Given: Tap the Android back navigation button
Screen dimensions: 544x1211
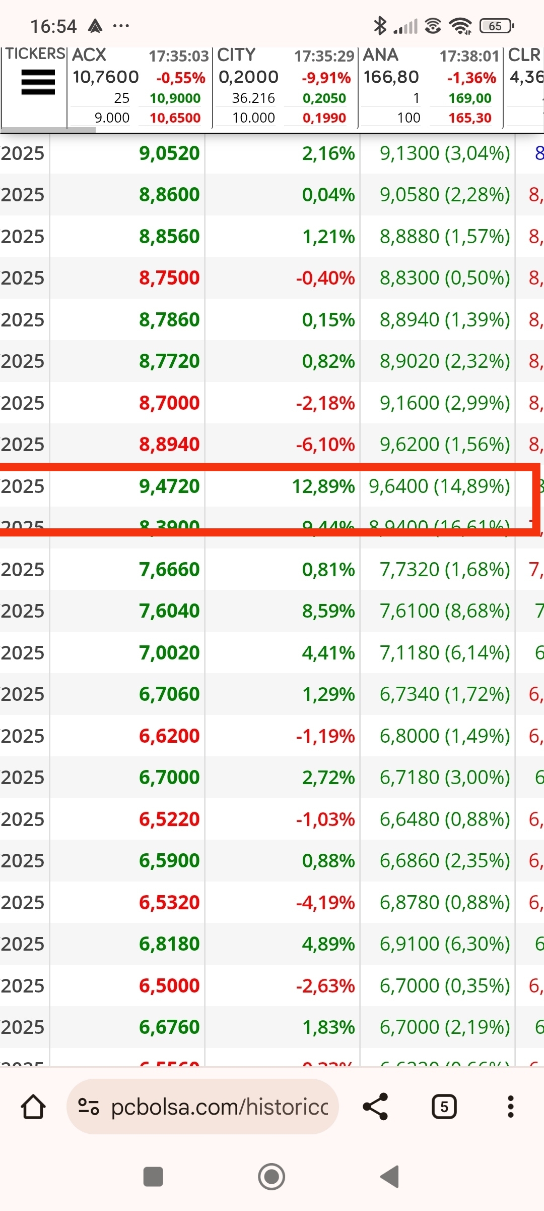Looking at the screenshot, I should (389, 1177).
